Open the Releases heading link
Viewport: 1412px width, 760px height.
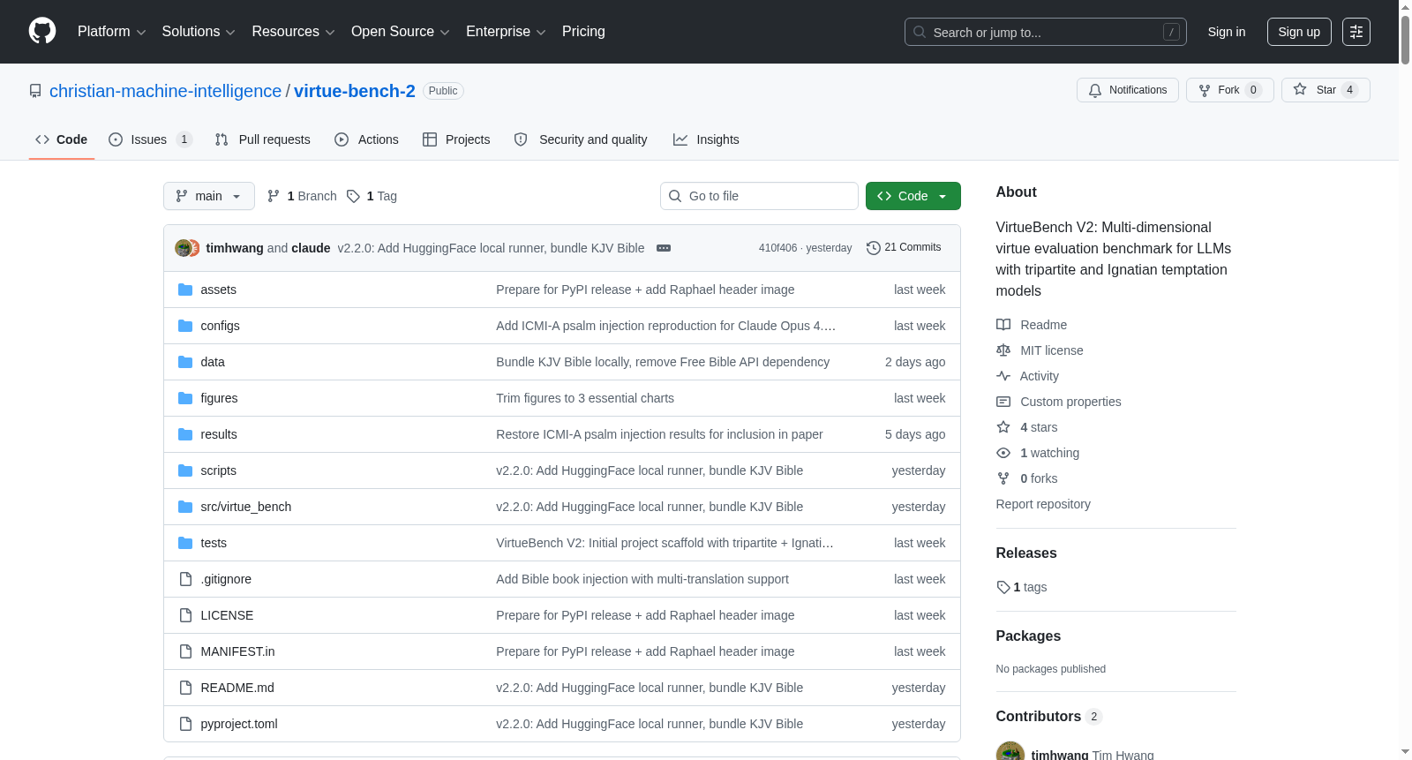click(1026, 553)
